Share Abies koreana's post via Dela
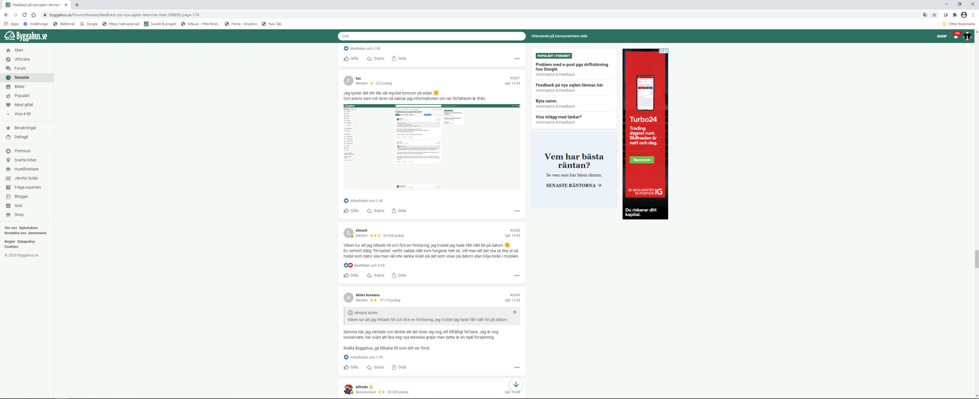Viewport: 979px width, 399px height. (399, 367)
